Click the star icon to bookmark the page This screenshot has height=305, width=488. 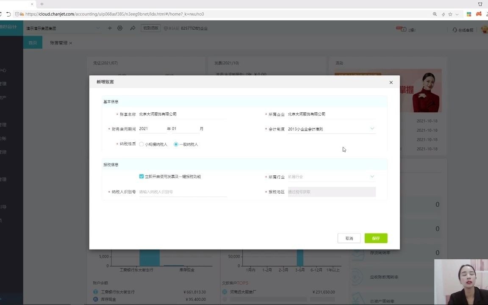(x=450, y=14)
